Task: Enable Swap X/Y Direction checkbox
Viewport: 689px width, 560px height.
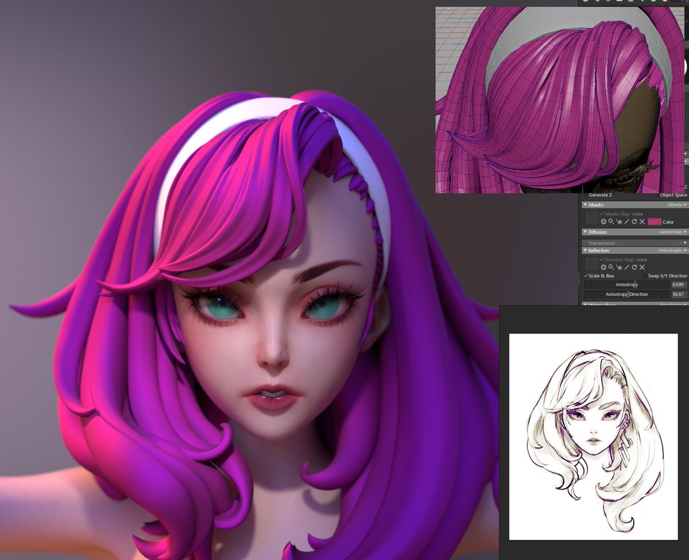Action: point(645,276)
